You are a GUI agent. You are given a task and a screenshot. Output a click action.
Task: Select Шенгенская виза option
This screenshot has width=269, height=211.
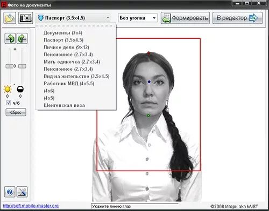[x=64, y=105]
